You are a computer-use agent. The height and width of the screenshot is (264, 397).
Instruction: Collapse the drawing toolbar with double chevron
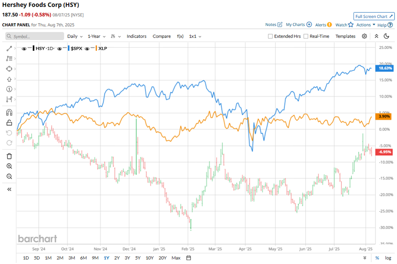click(x=9, y=189)
